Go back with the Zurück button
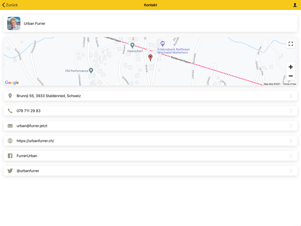 click(10, 5)
